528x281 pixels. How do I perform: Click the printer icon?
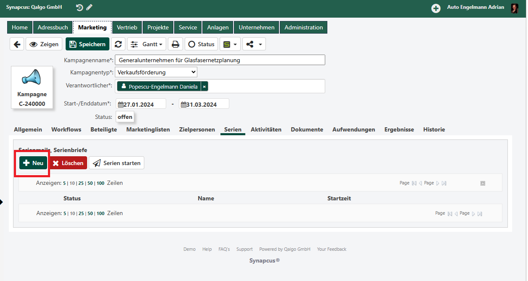175,44
